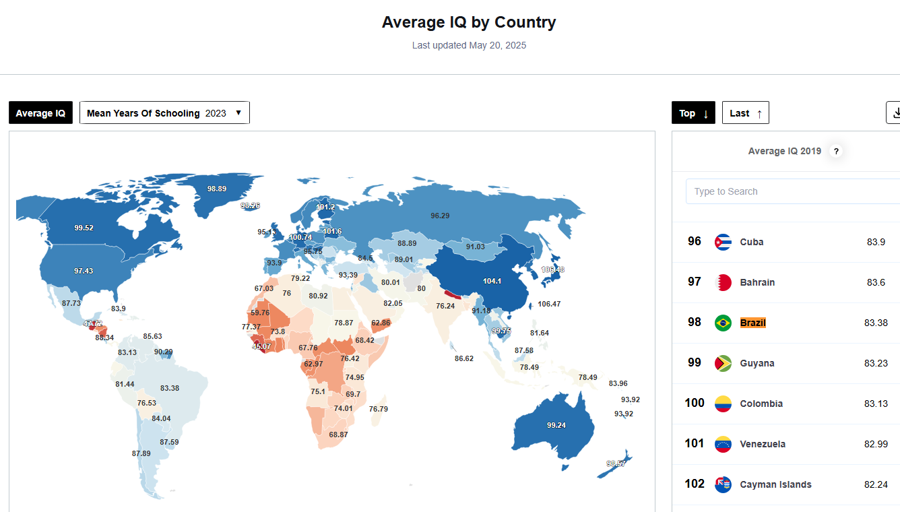This screenshot has width=900, height=512.
Task: Click value 82.24 in Cayman Islands row
Action: tap(876, 484)
